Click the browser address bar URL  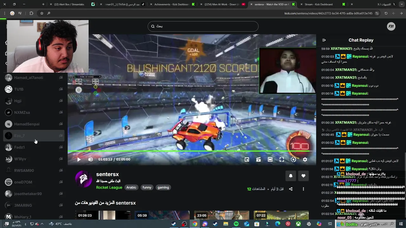tap(328, 13)
